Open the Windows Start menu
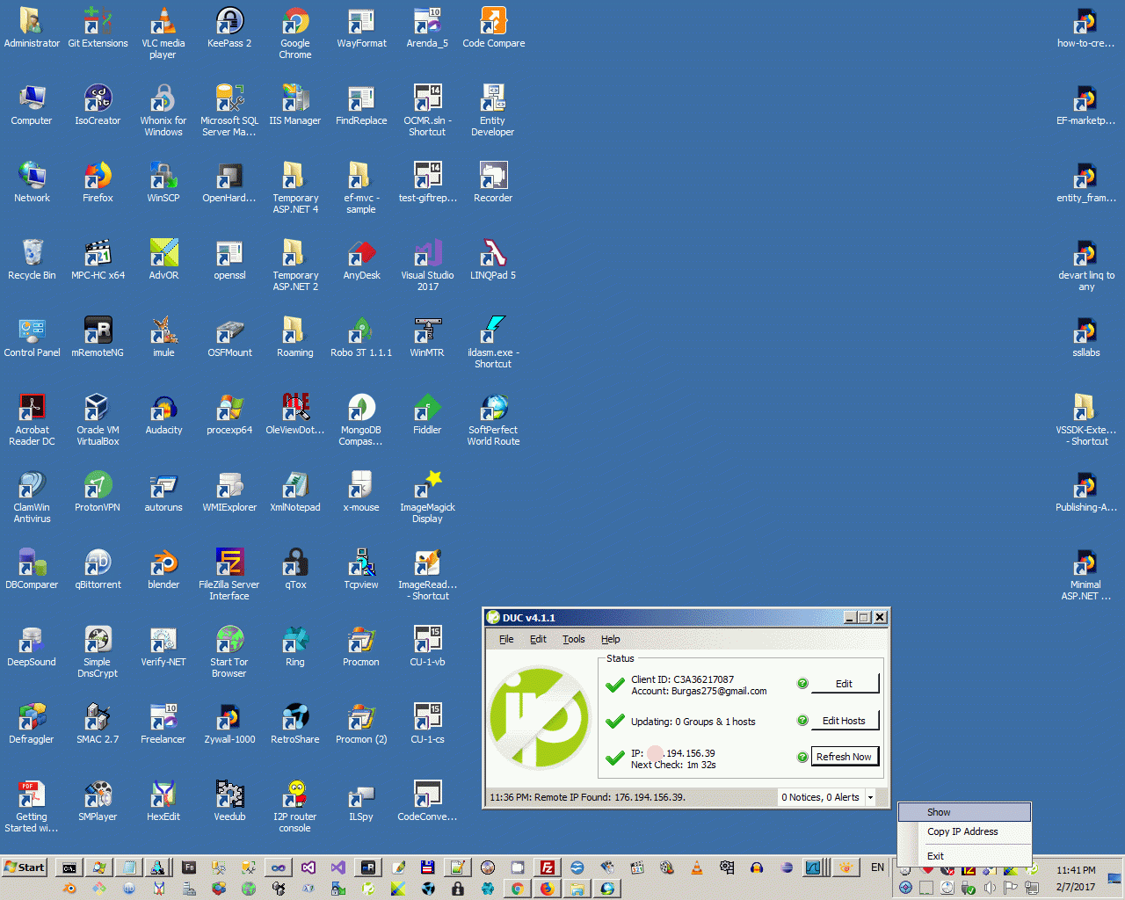 25,867
